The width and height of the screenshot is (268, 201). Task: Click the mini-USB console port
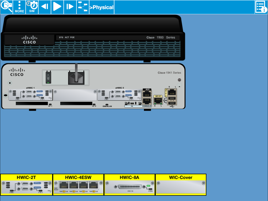tap(132, 103)
